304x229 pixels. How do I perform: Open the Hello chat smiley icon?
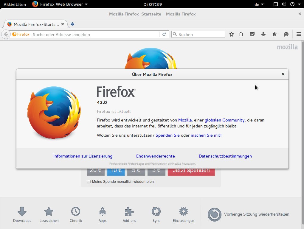pyautogui.click(x=286, y=35)
